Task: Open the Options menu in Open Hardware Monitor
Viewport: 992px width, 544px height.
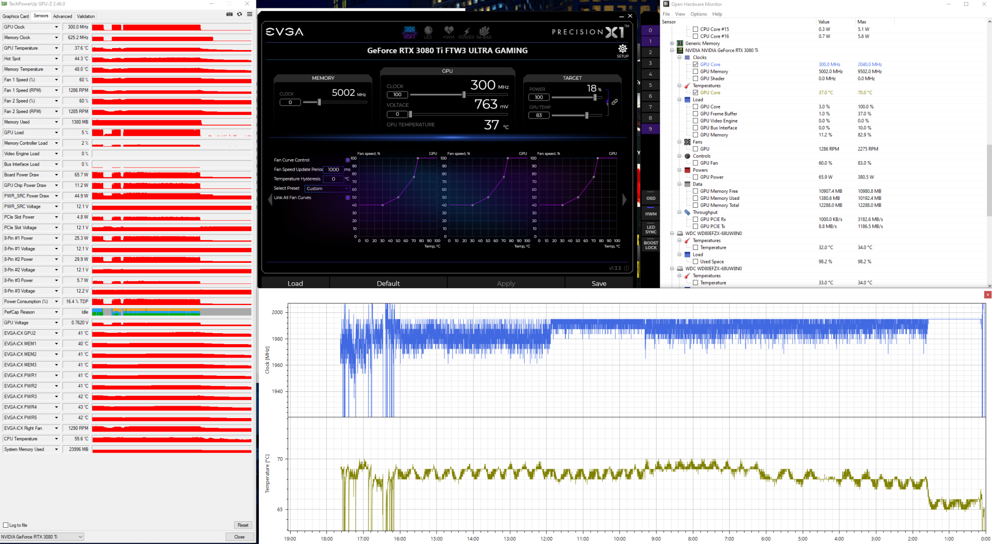Action: click(x=698, y=14)
